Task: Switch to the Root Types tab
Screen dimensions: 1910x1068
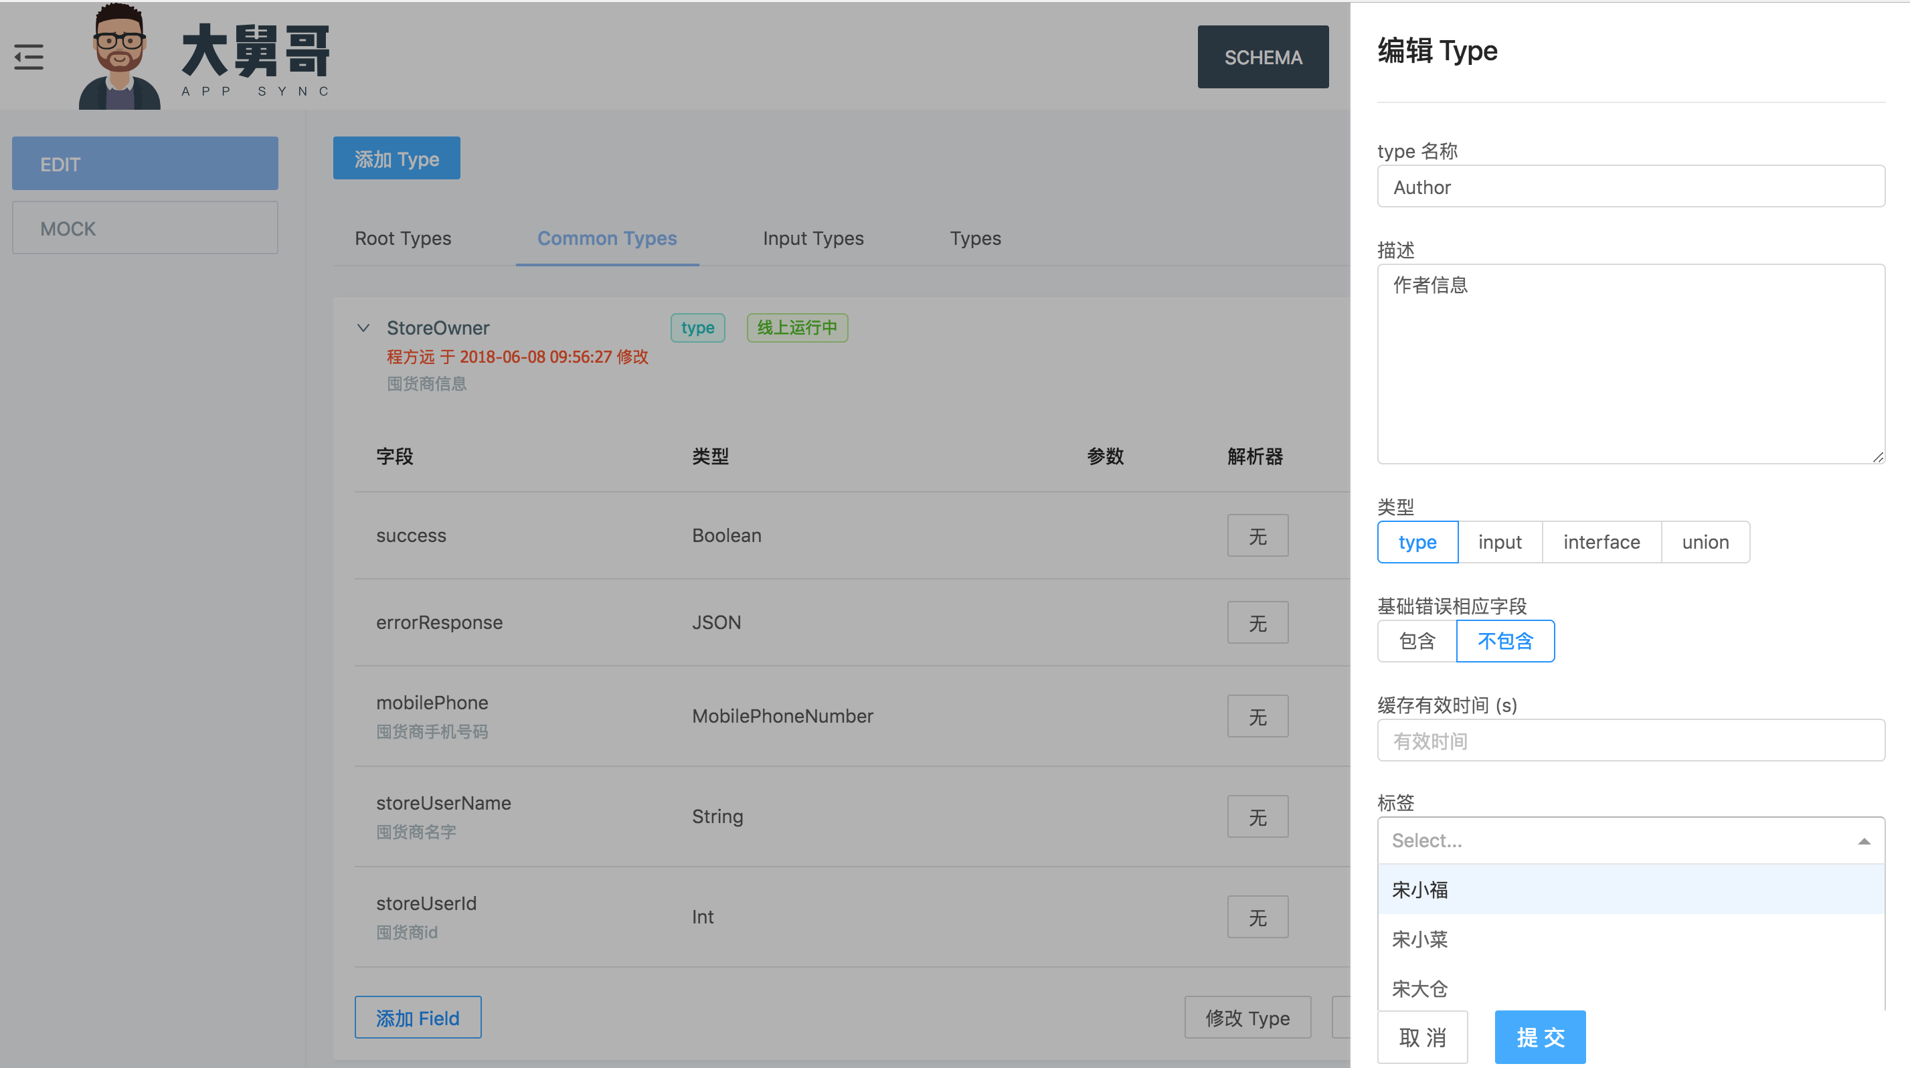Action: click(x=403, y=239)
